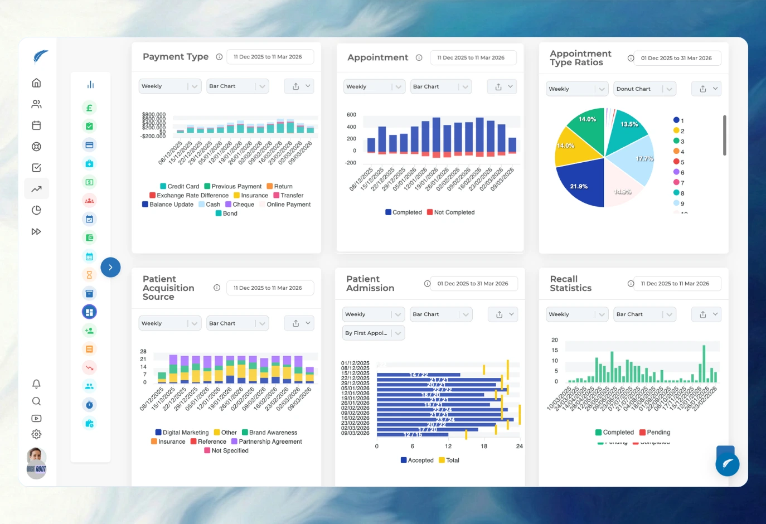Open the Home icon in the left rail
Viewport: 766px width, 524px height.
click(x=36, y=83)
